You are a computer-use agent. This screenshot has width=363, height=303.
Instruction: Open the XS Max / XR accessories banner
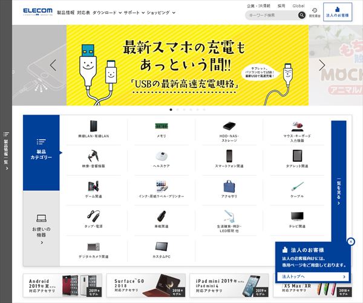(x=313, y=290)
